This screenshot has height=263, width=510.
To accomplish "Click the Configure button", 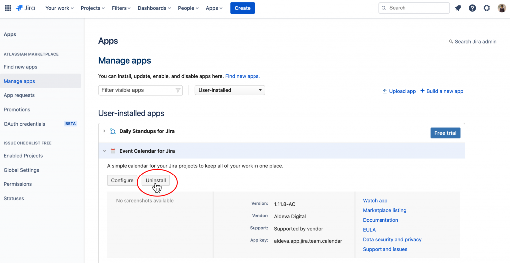I will tap(122, 180).
